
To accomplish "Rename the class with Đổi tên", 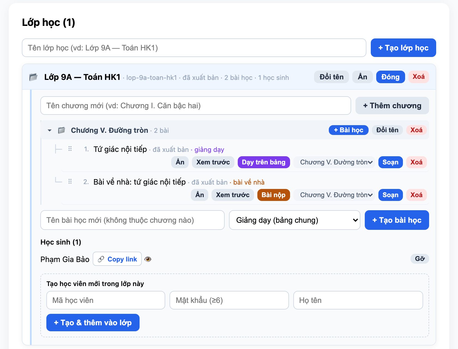I will click(331, 77).
